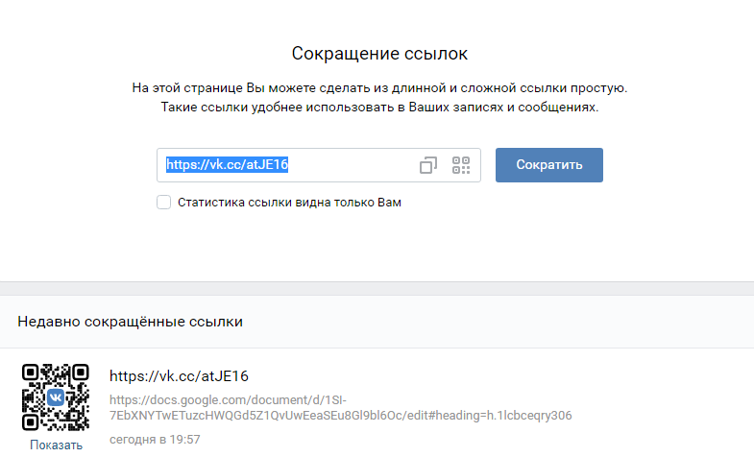Click the 'Статистика ссылки видна только Вам' label
The height and width of the screenshot is (457, 754).
[x=289, y=203]
